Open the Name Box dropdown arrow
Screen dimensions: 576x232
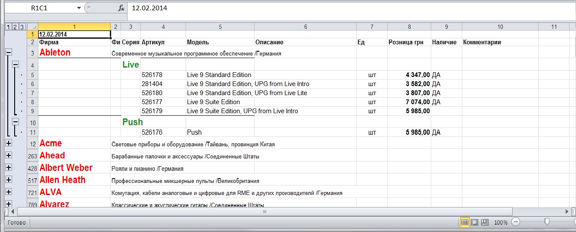[x=78, y=8]
